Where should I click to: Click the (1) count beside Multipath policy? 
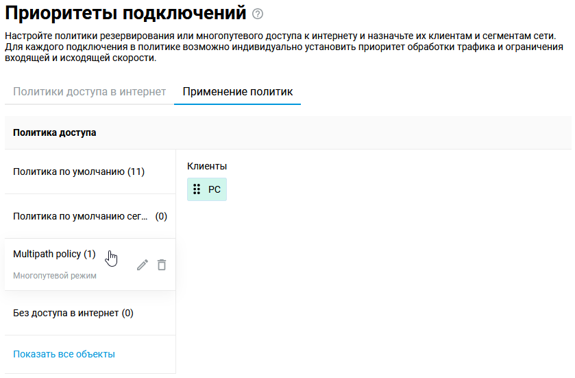90,254
